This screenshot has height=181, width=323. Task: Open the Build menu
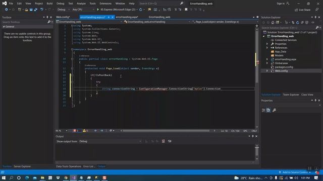click(x=49, y=4)
